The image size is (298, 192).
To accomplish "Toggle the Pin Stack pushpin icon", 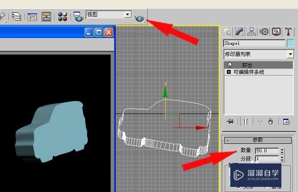I will (230, 121).
